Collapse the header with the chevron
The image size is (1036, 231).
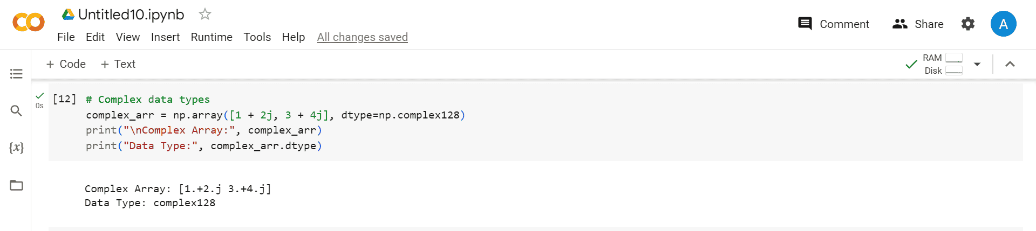click(x=1010, y=64)
